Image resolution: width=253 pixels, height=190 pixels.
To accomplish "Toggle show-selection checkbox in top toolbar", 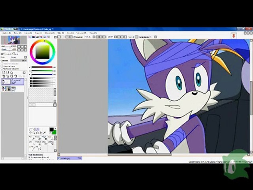I will point(74,37).
